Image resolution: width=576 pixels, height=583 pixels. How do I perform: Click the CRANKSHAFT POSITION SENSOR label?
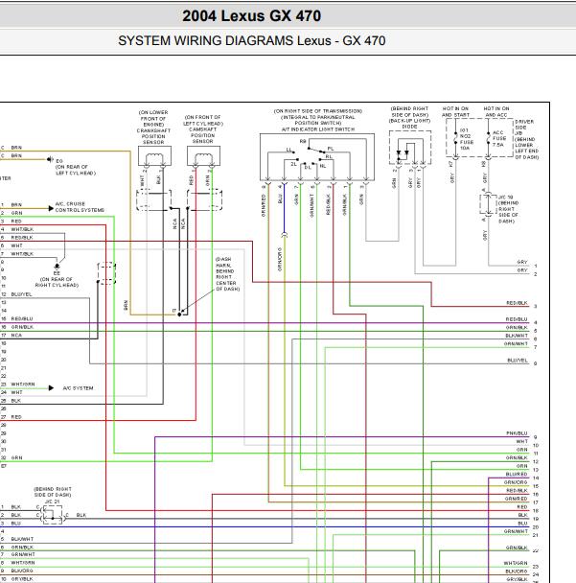pos(153,136)
